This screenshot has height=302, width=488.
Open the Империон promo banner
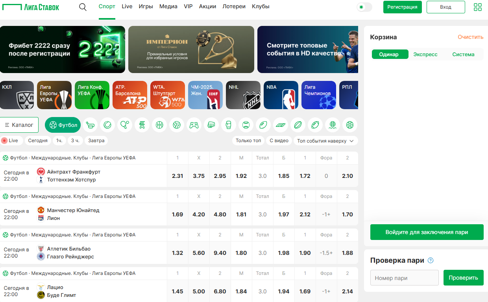coord(191,49)
